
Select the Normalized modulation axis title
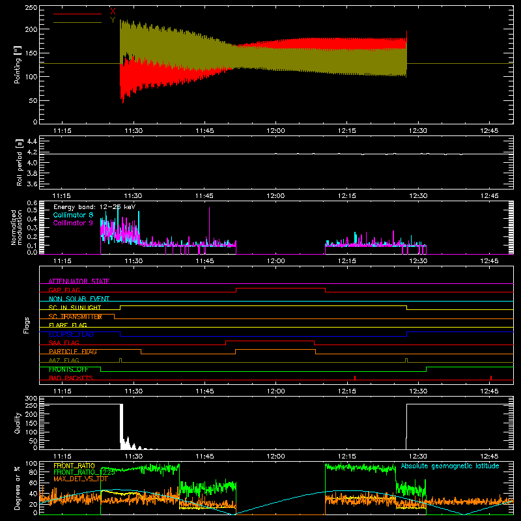tap(16, 227)
